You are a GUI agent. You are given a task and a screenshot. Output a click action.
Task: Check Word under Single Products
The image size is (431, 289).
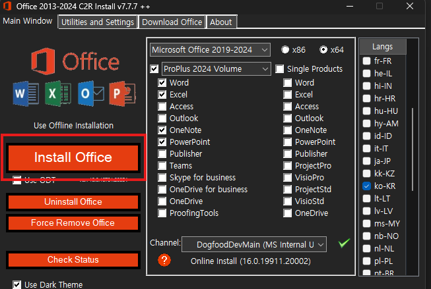point(288,82)
